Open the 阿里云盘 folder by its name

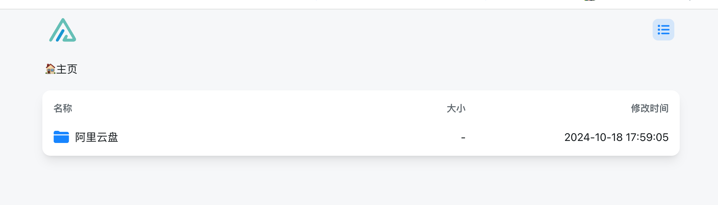pyautogui.click(x=97, y=137)
